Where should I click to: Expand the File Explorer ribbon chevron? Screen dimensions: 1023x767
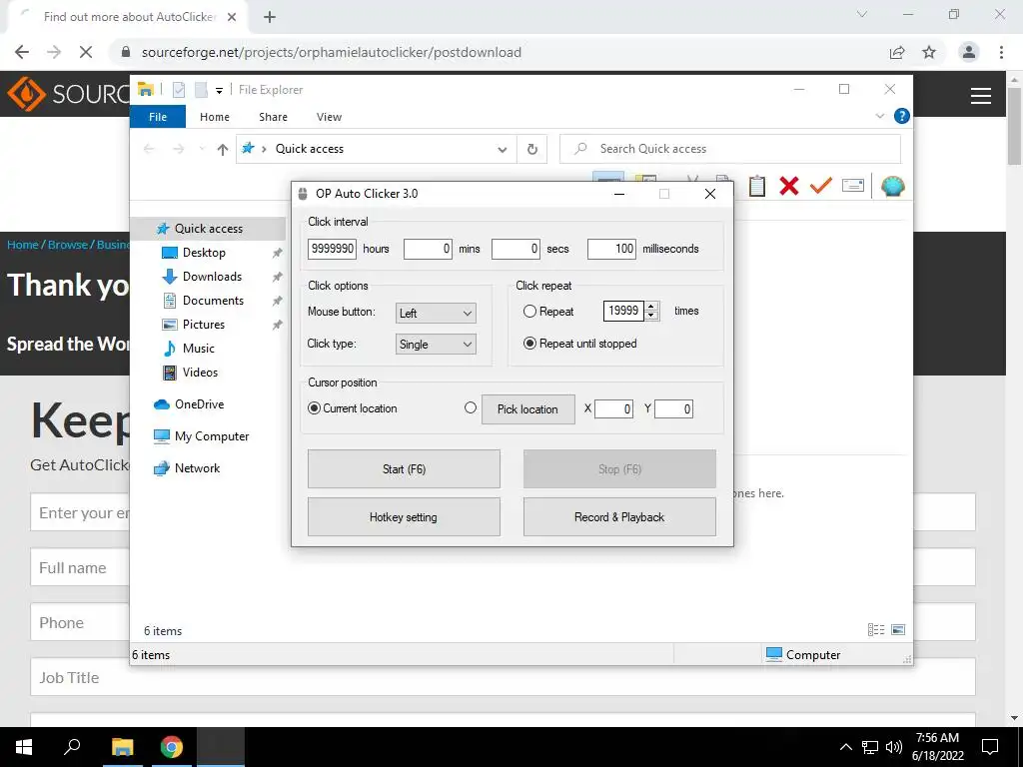(x=879, y=116)
